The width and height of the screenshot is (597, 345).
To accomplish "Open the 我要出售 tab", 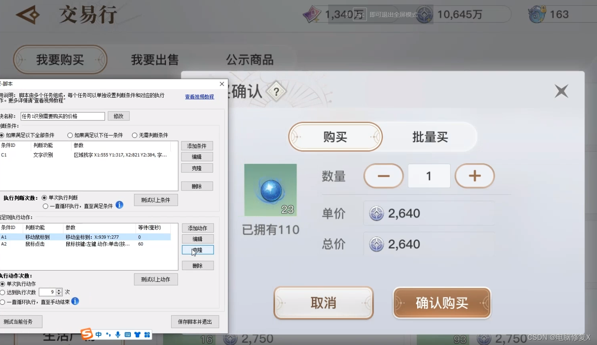I will tap(155, 60).
